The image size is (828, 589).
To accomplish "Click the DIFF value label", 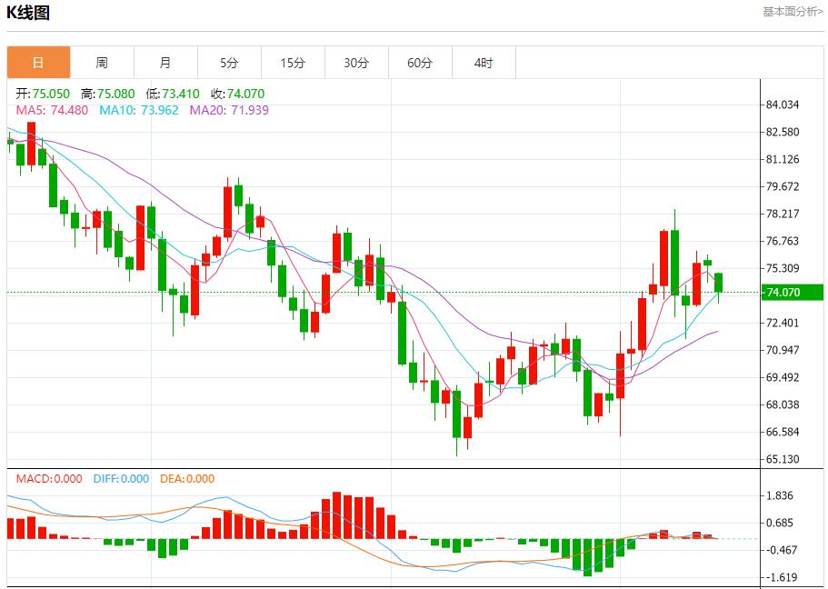I will tap(122, 479).
